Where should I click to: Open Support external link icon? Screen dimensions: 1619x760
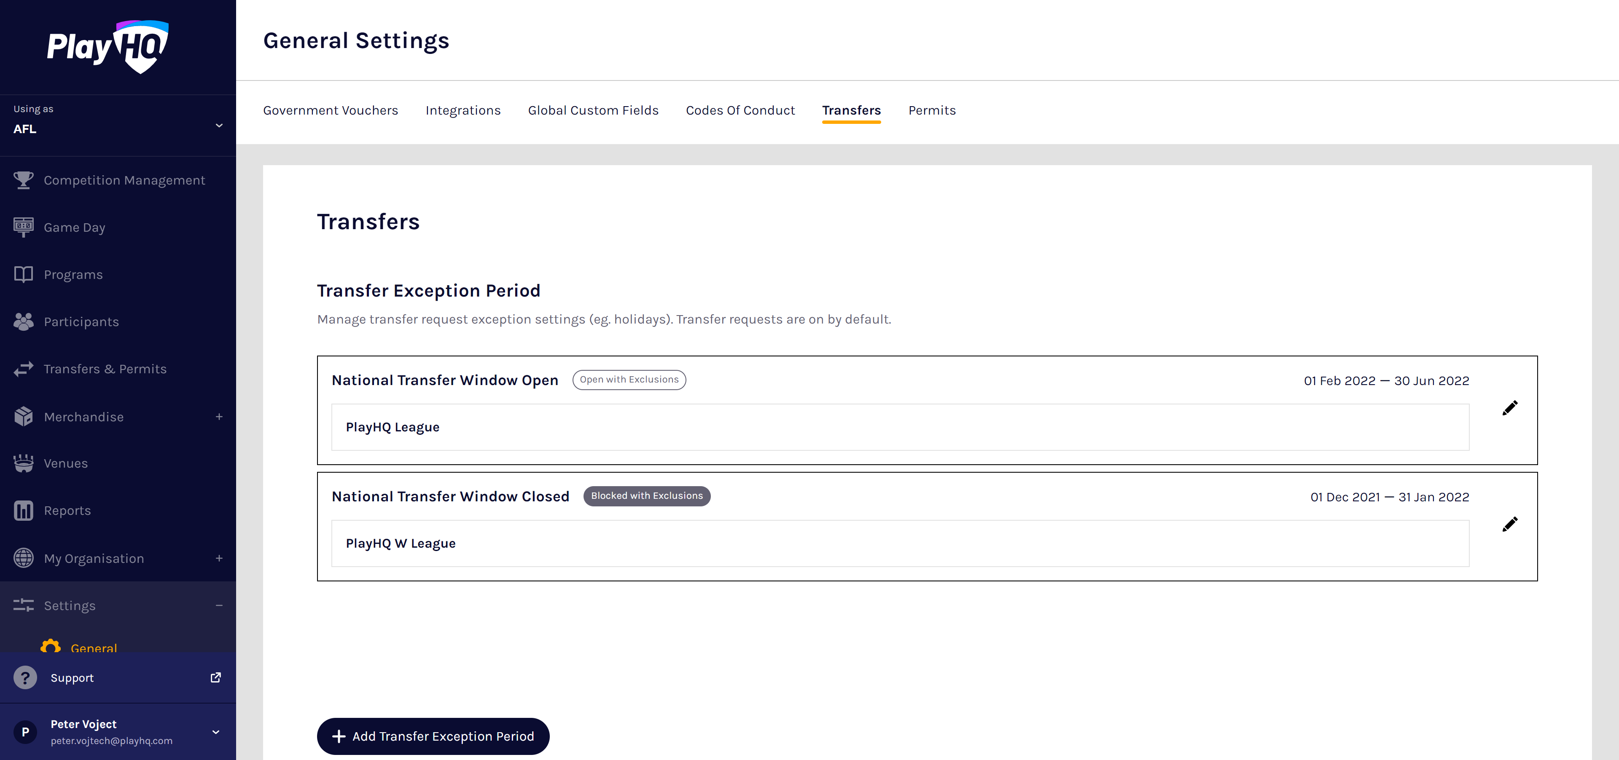215,677
